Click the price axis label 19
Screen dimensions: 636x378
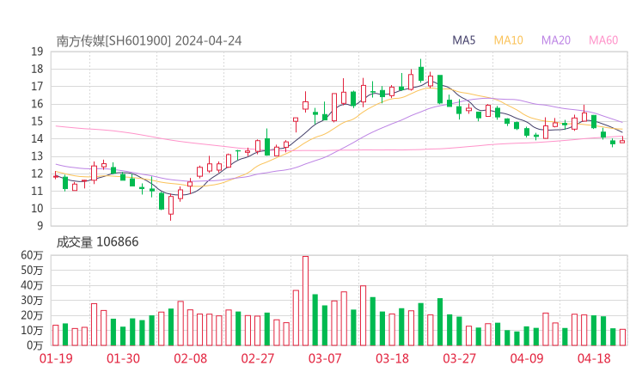[37, 52]
